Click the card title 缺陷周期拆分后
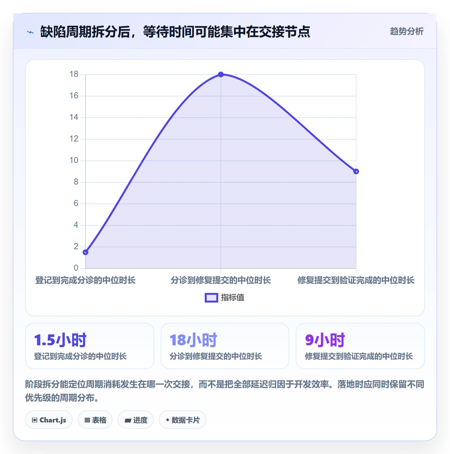 click(175, 32)
